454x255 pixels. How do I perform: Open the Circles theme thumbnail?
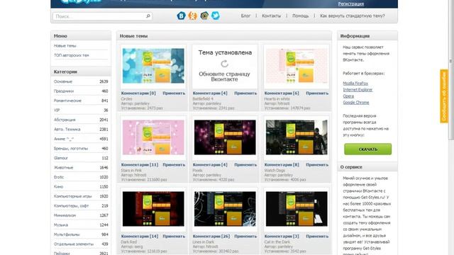pyautogui.click(x=153, y=66)
